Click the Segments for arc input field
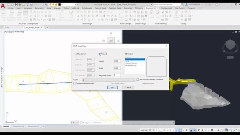The height and width of the screenshot is (135, 240). pos(117,75)
